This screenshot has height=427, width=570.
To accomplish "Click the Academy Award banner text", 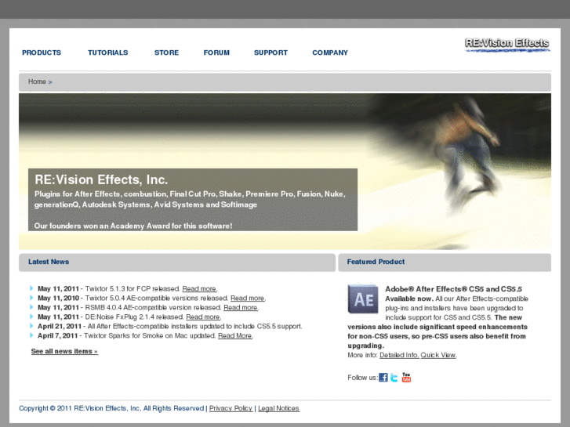I will [x=133, y=226].
